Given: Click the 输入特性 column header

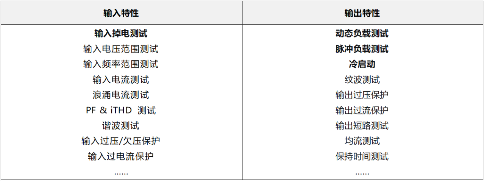Looking at the screenshot, I should (121, 13).
